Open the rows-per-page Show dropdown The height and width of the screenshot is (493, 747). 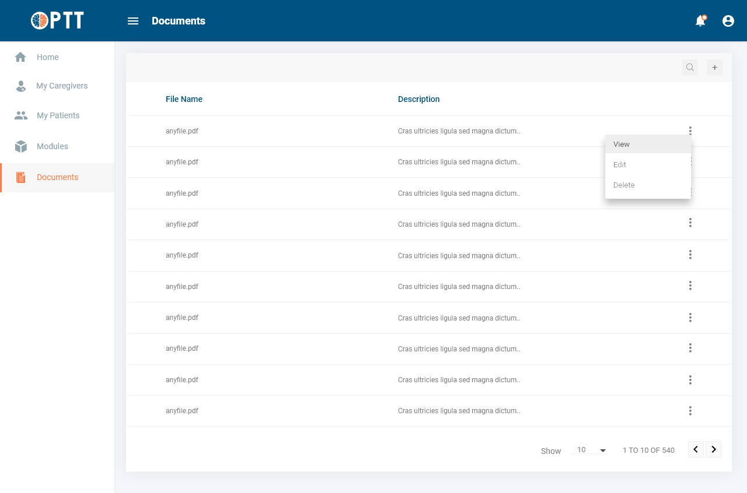pyautogui.click(x=591, y=450)
